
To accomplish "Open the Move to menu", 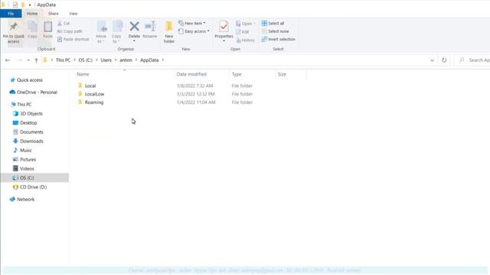I will 101,32.
